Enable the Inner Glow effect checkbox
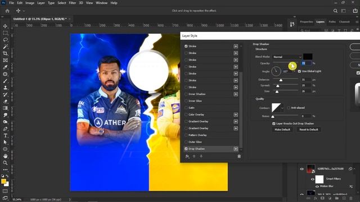 [x=186, y=101]
